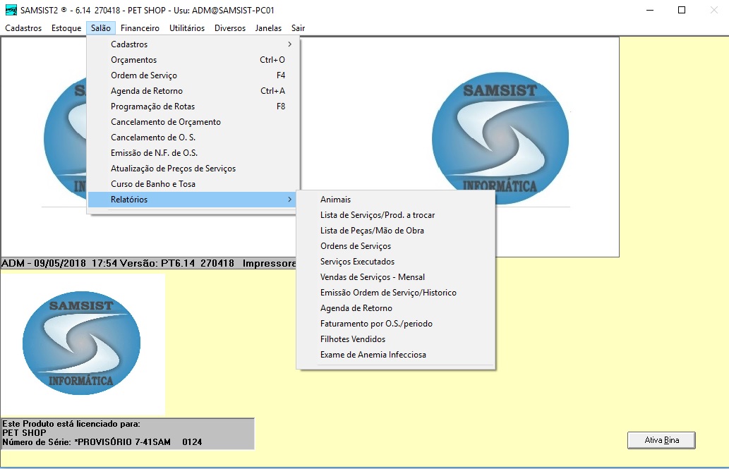Open the Estoque menu
This screenshot has height=469, width=729.
coord(66,28)
